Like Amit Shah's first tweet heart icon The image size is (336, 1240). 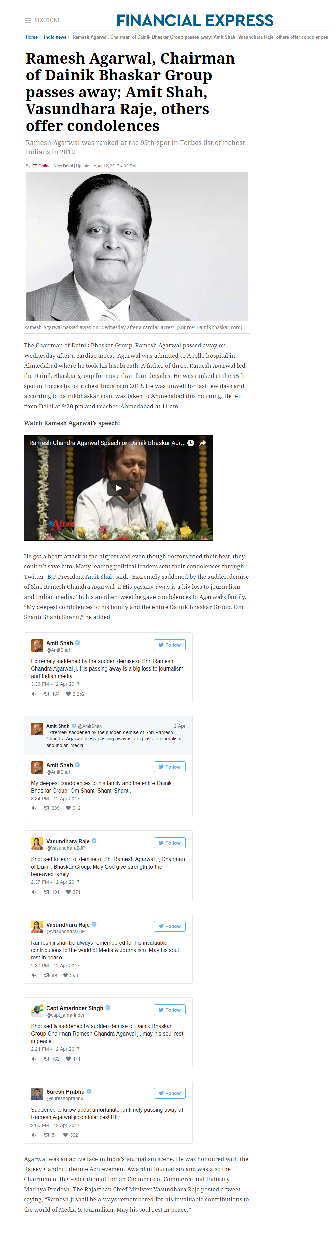(x=68, y=694)
